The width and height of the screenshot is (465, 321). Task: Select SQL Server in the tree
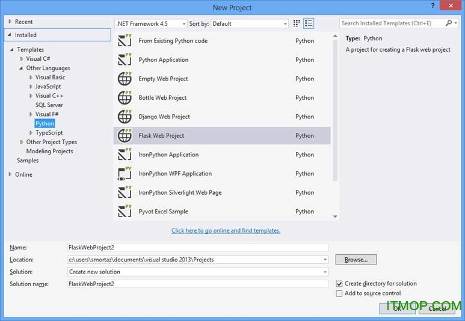49,105
